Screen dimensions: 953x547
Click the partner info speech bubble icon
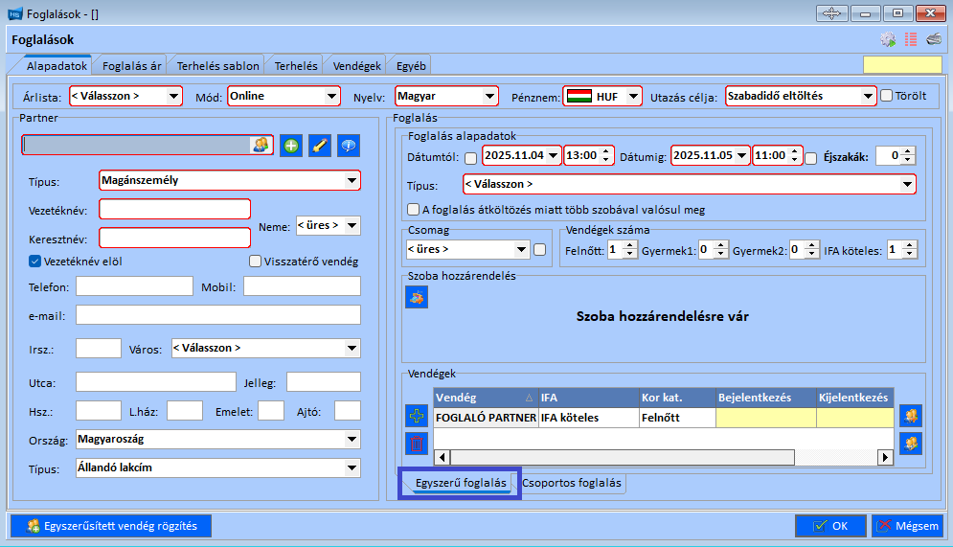349,146
